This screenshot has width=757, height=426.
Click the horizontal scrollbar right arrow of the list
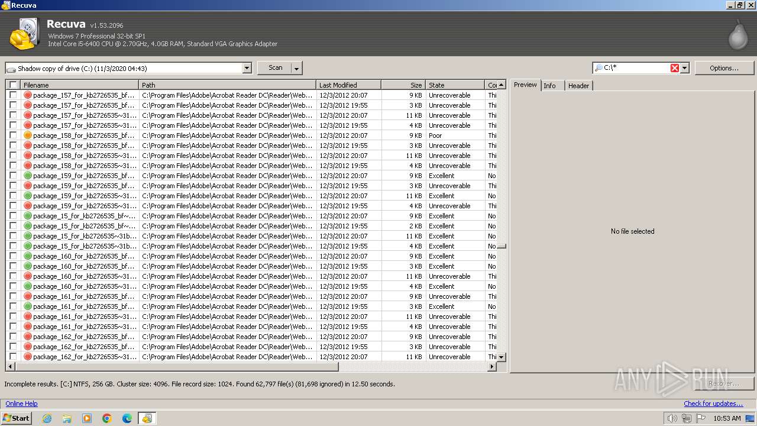(x=491, y=367)
